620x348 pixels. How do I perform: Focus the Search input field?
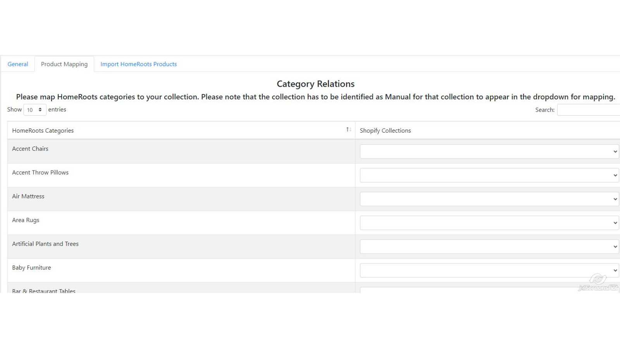[589, 110]
